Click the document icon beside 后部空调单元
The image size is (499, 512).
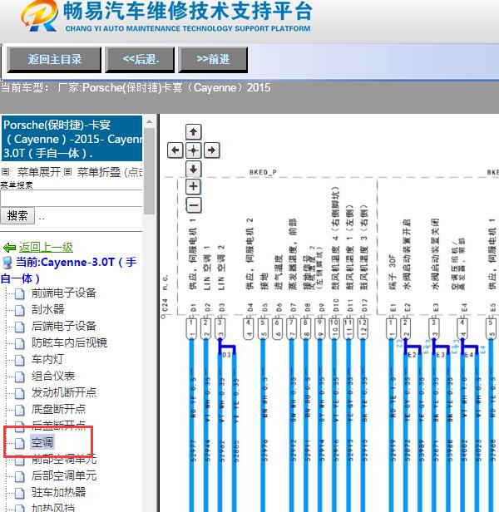[20, 476]
